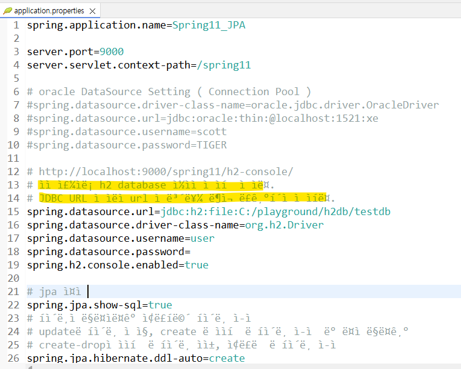461x369 pixels.
Task: Click line number 20 in gutter
Action: click(13, 278)
